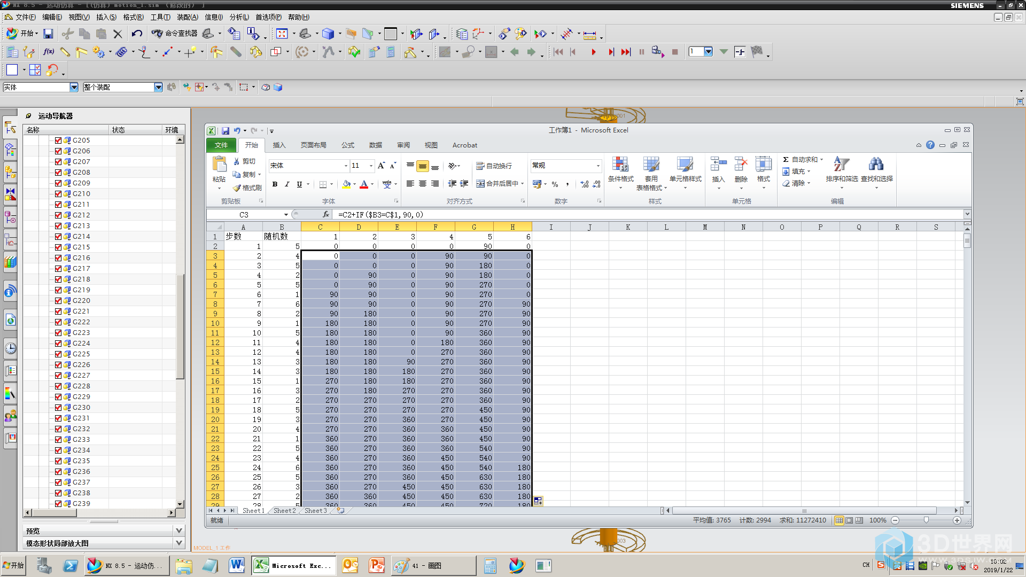Switch to the 数据 Data ribbon tab

click(x=376, y=145)
